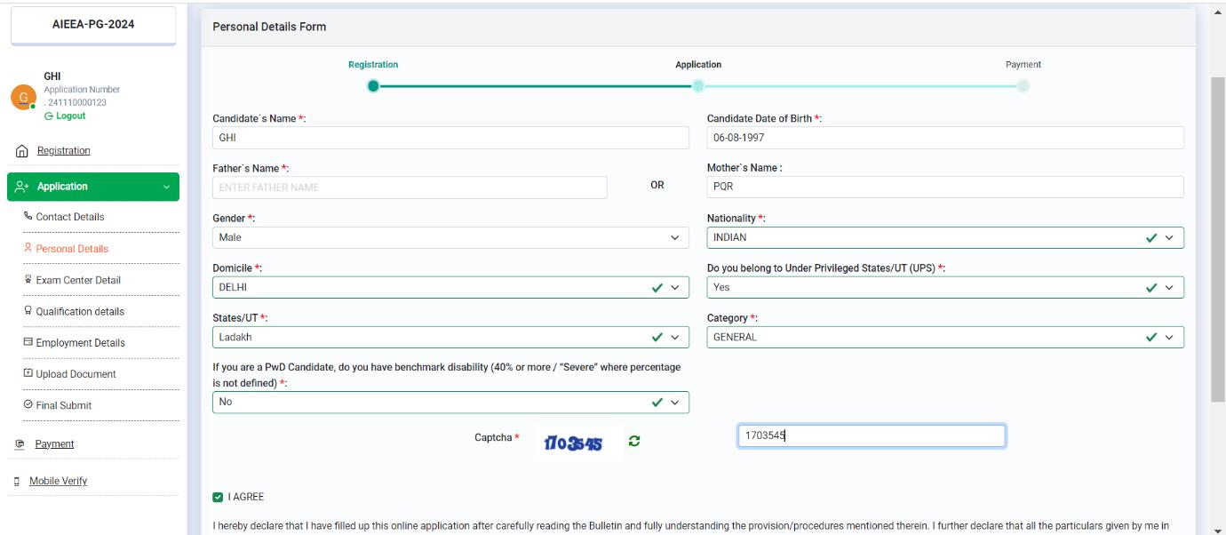Click the Exam Center Detail icon
Image resolution: width=1226 pixels, height=535 pixels.
click(x=28, y=280)
